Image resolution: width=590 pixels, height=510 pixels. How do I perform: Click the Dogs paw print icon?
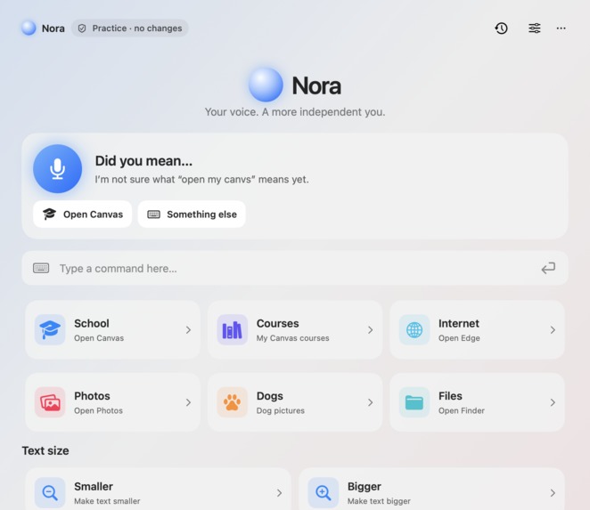click(x=232, y=402)
